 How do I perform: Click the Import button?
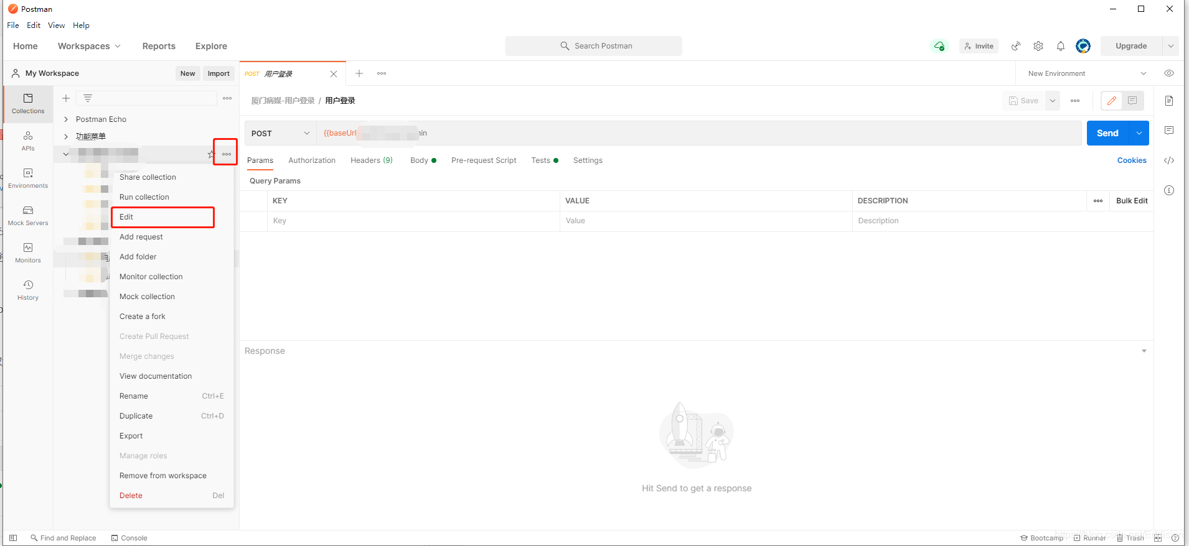(219, 73)
